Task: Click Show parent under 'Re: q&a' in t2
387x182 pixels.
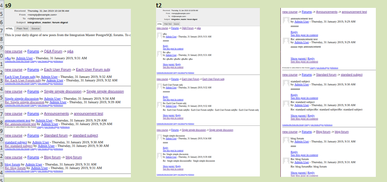Action: [x=169, y=65]
